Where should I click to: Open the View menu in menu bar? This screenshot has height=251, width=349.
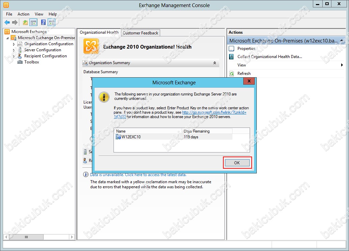pos(39,14)
